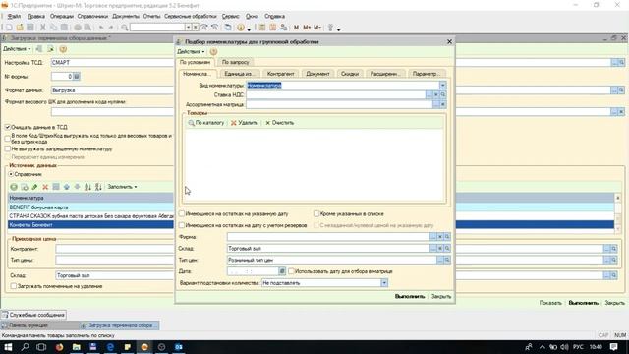Click the Sort ascending icon above Номенклатура list
The height and width of the screenshot is (354, 629).
87,187
